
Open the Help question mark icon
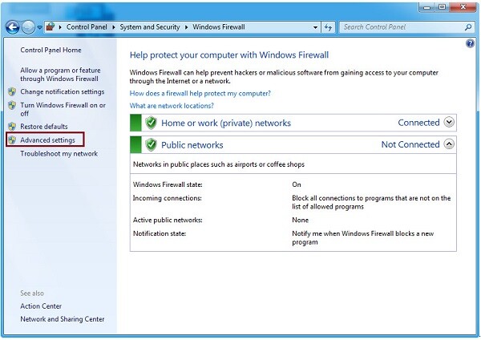pyautogui.click(x=470, y=43)
